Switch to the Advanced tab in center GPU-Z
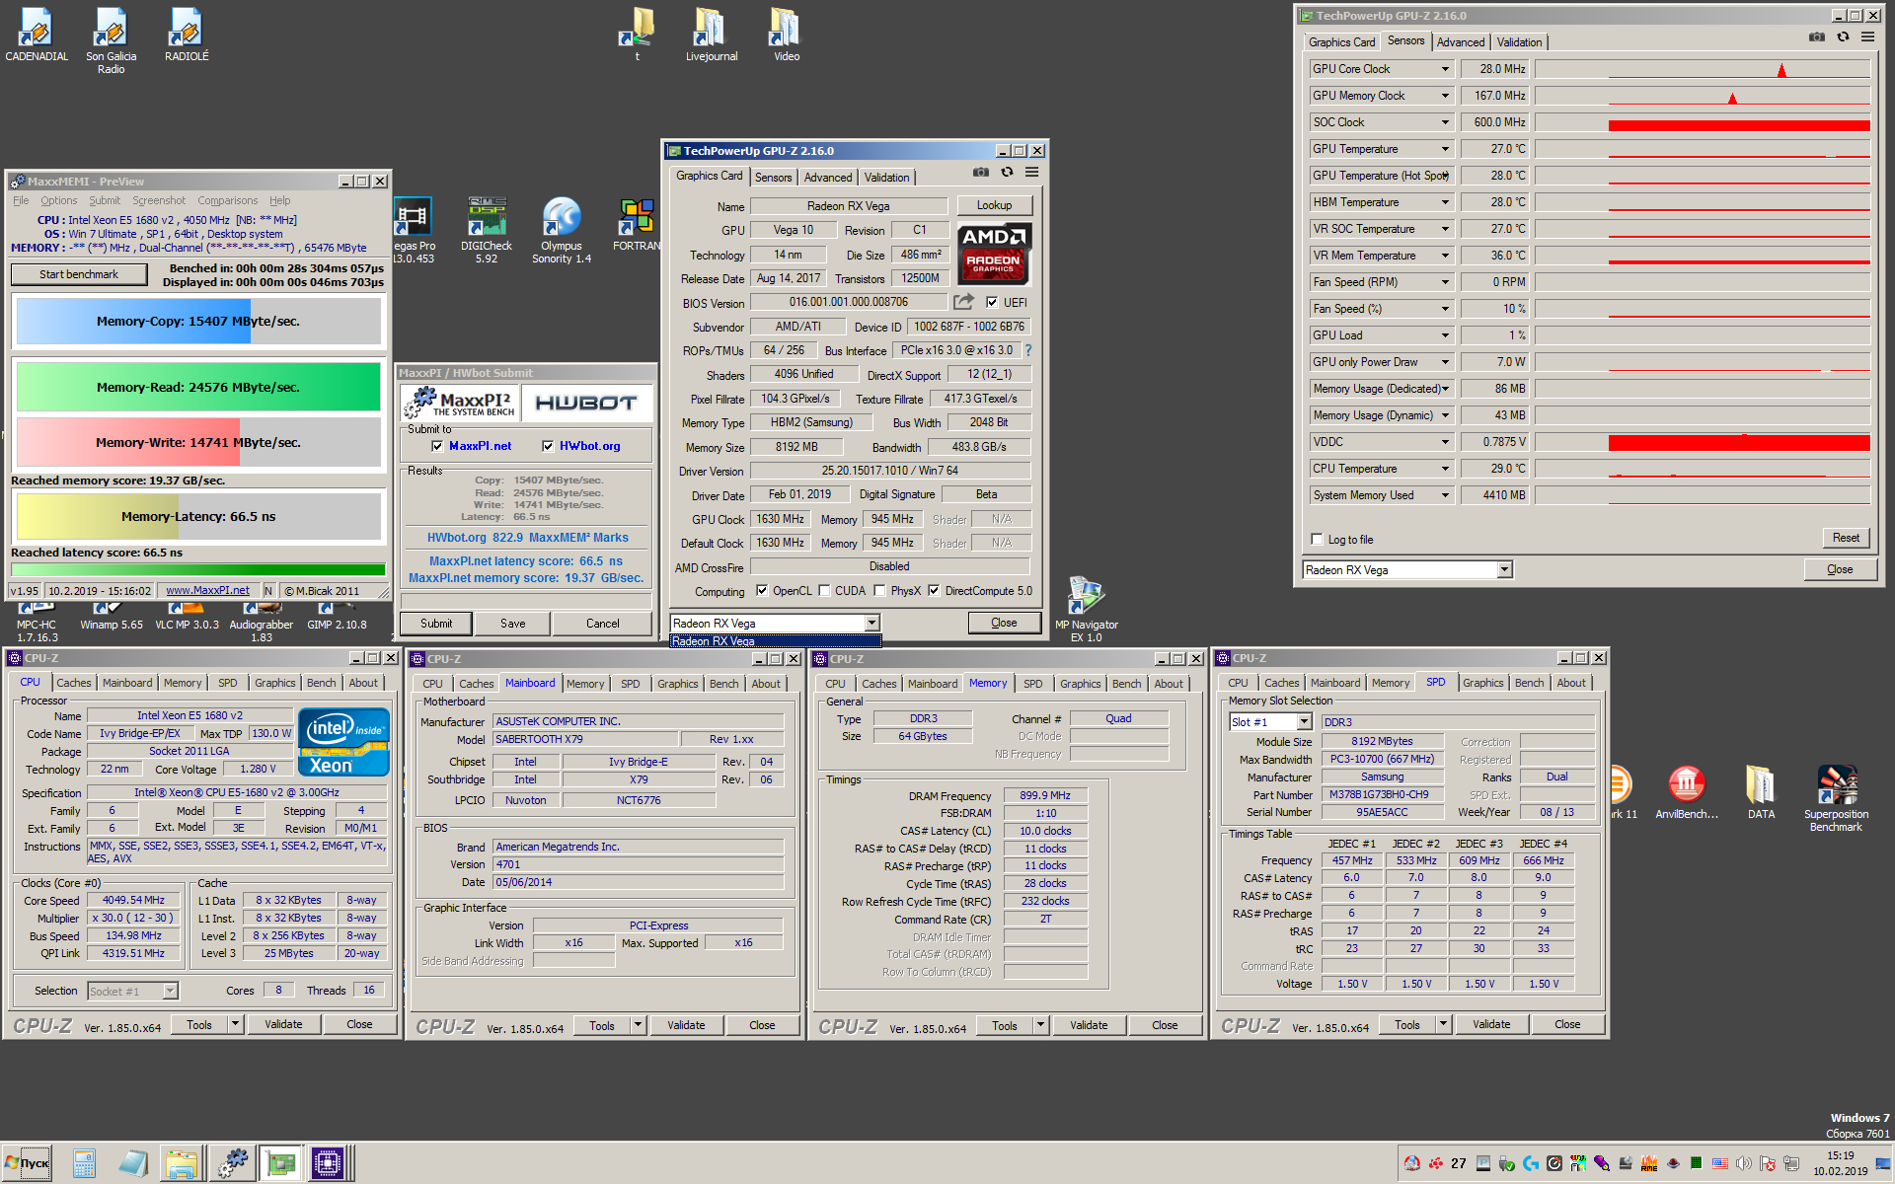 [x=827, y=178]
